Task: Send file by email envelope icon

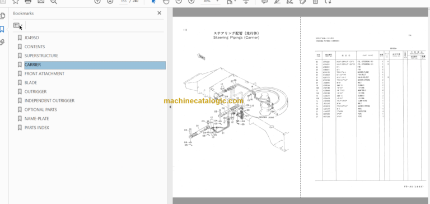Action: pyautogui.click(x=41, y=1)
